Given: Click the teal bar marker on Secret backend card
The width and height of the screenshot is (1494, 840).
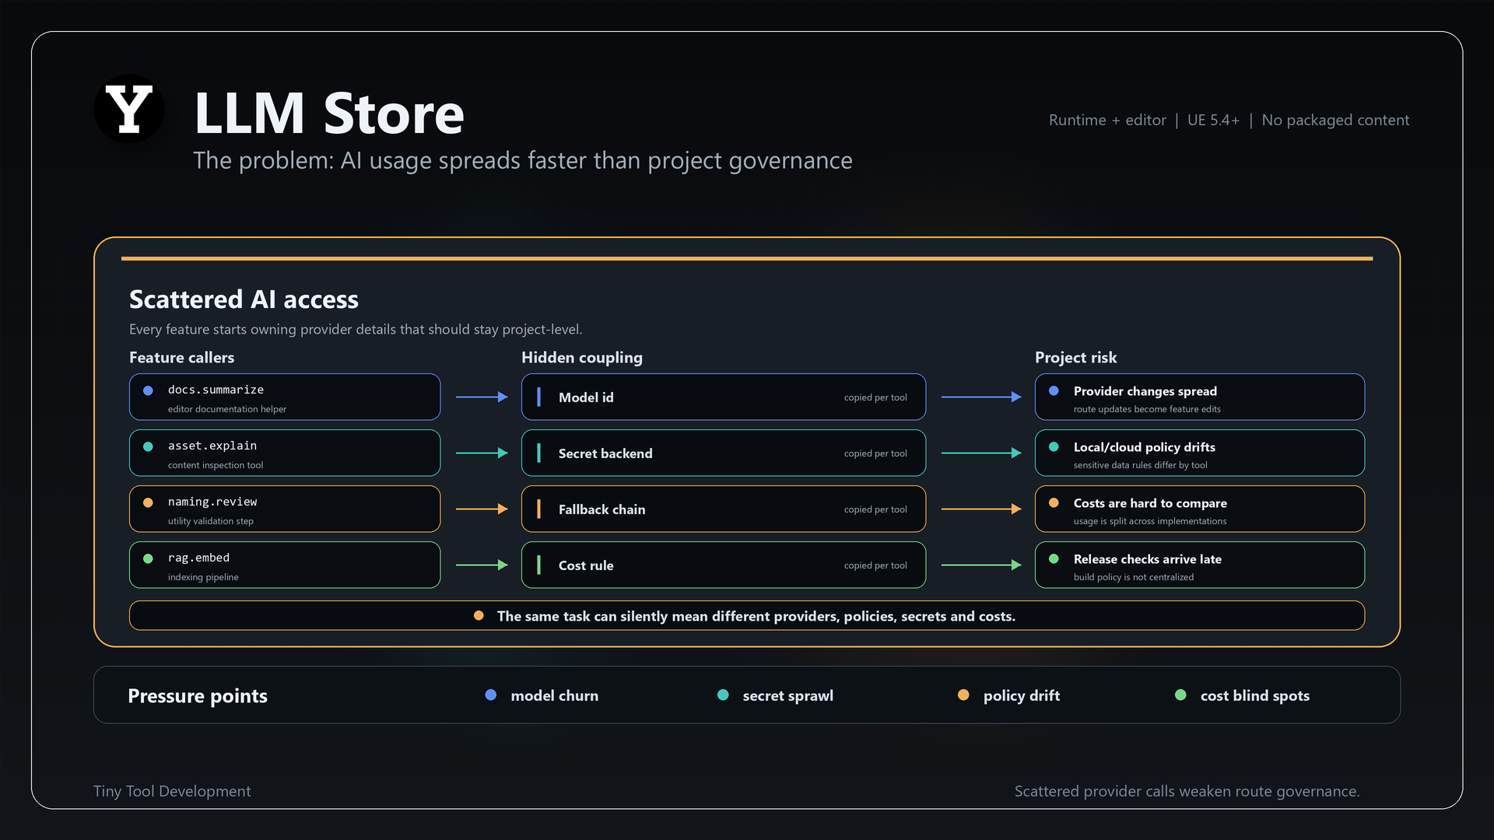Looking at the screenshot, I should (538, 453).
